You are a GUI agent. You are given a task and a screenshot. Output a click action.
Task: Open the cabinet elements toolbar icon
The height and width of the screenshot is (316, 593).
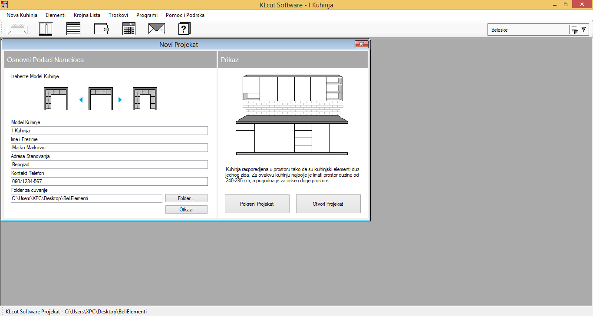pyautogui.click(x=46, y=29)
